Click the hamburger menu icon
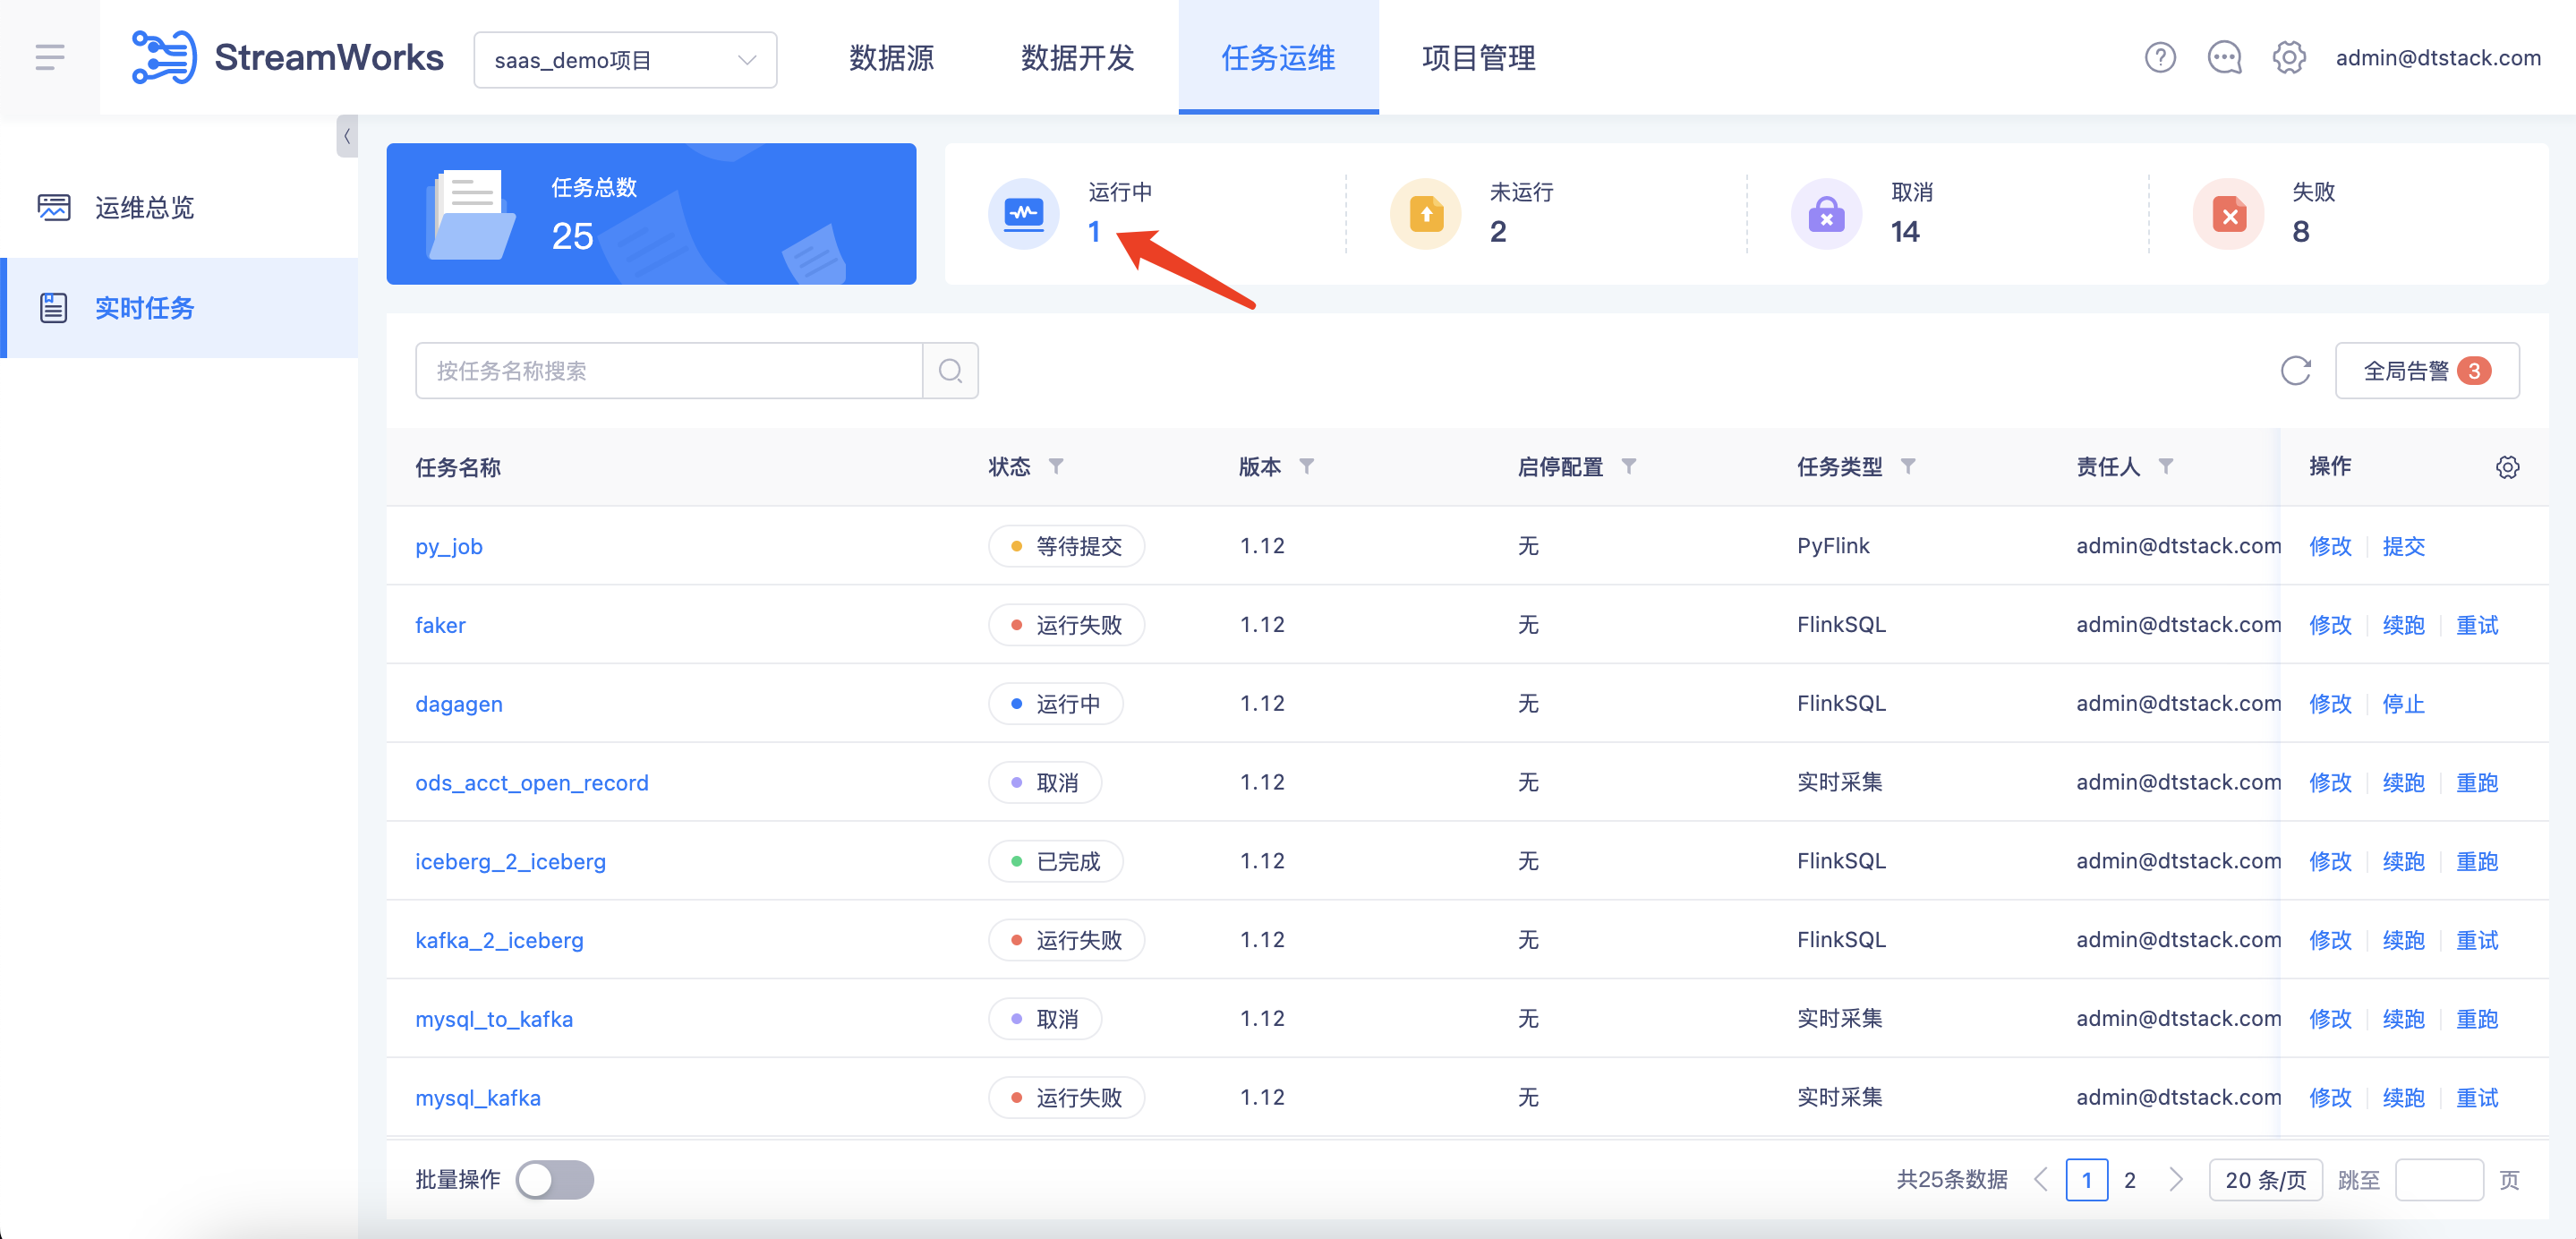 pos(50,57)
